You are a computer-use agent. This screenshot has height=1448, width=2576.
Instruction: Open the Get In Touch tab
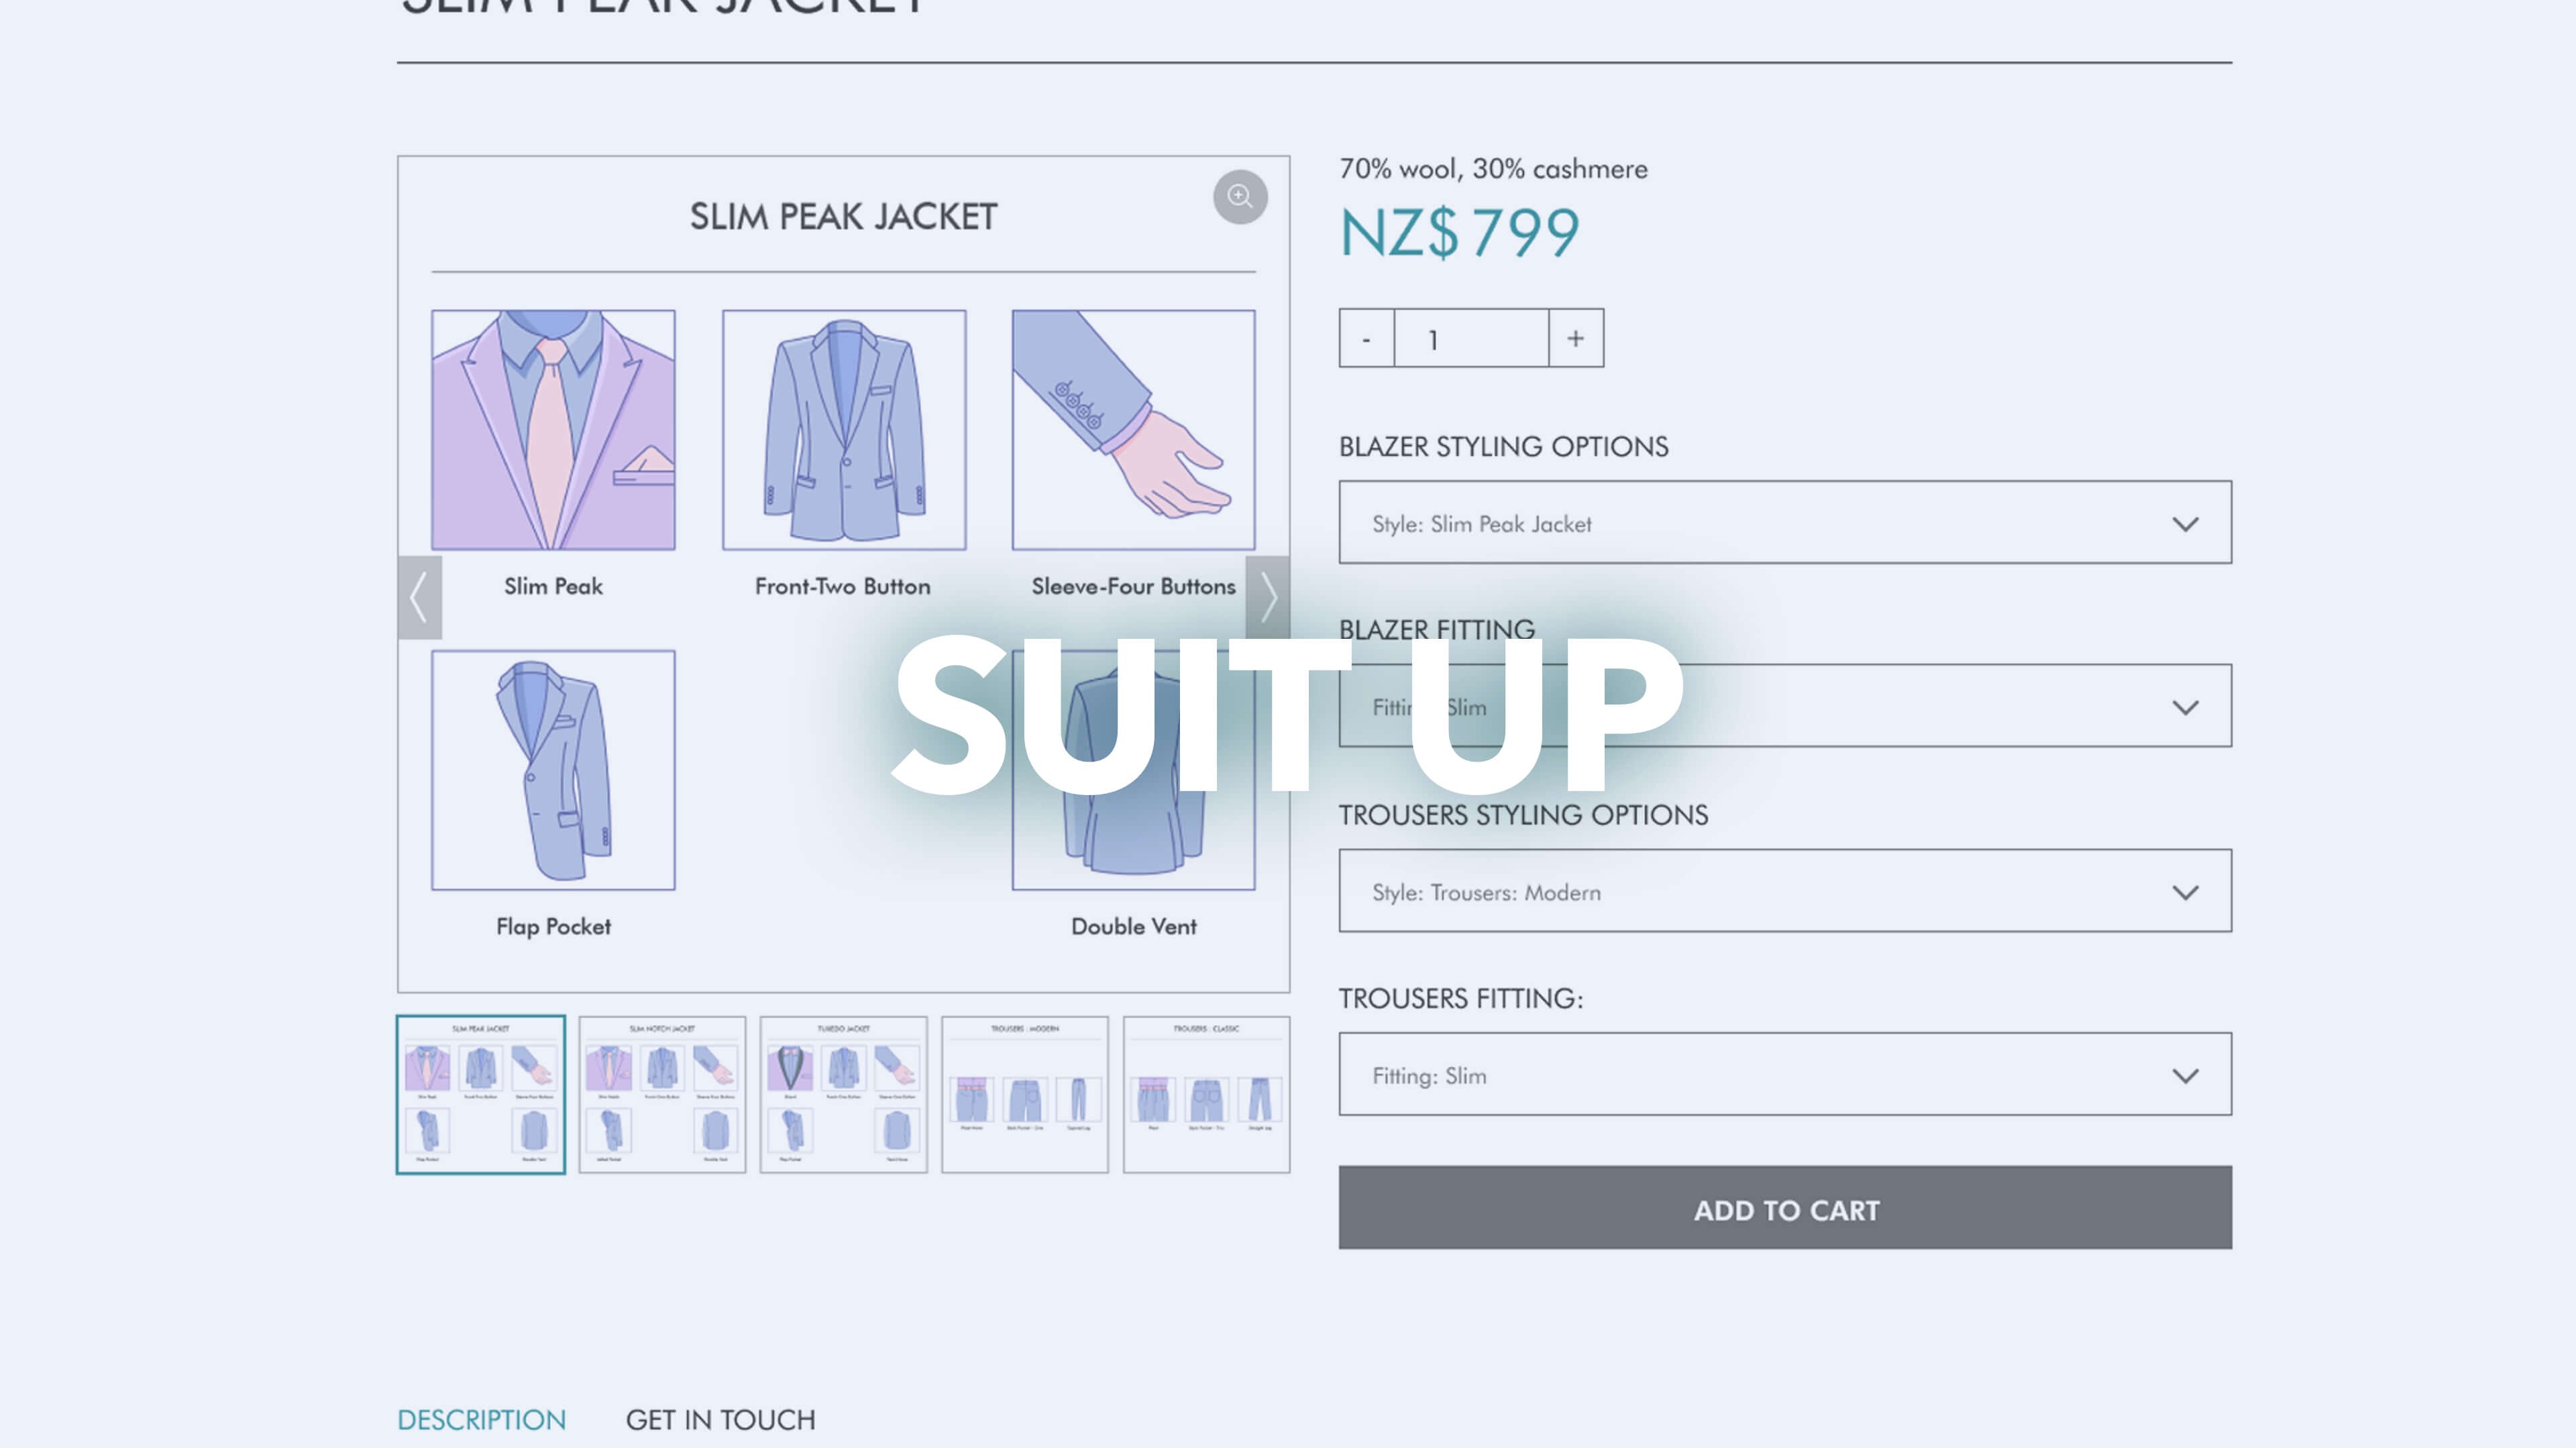pyautogui.click(x=720, y=1420)
